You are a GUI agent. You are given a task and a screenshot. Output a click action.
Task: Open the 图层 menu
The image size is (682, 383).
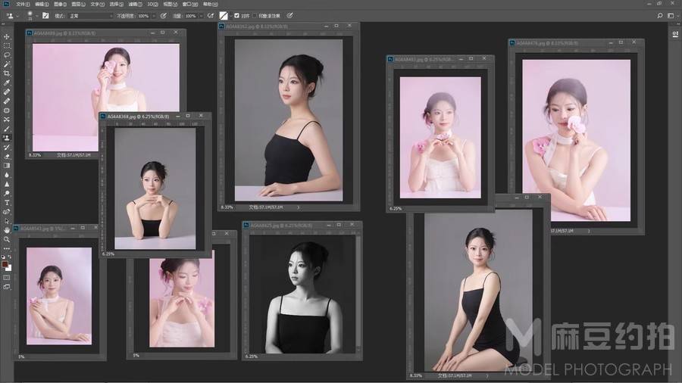[78, 4]
